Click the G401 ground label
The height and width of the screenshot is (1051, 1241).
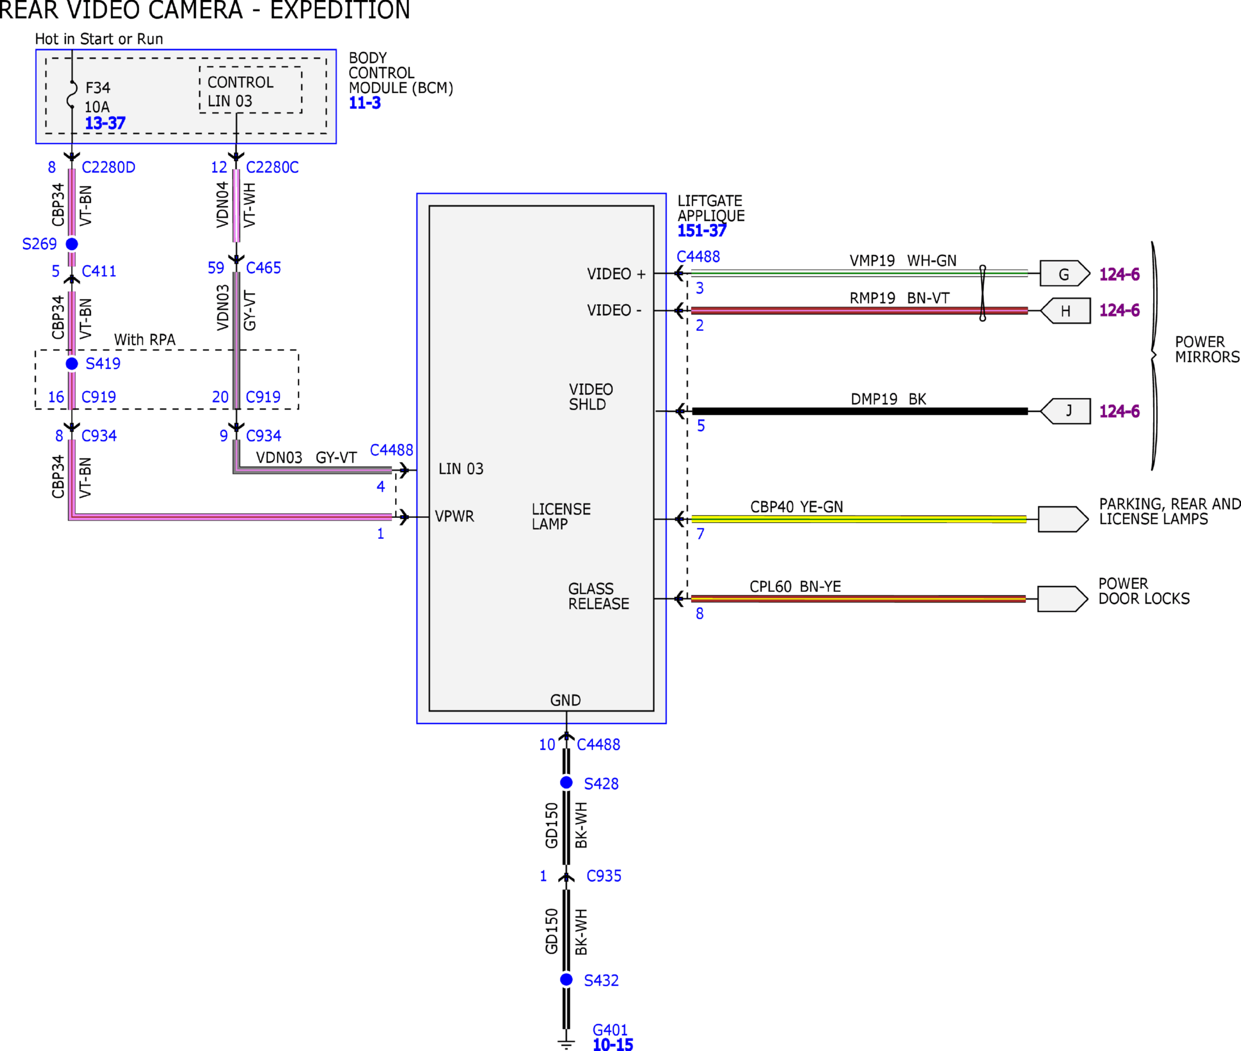pos(610,1029)
